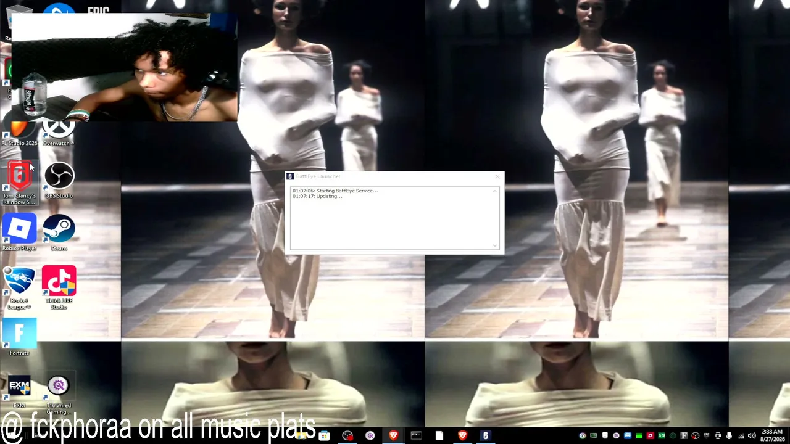The width and height of the screenshot is (790, 444).
Task: Select the Fortnite desktop icon
Action: [19, 337]
